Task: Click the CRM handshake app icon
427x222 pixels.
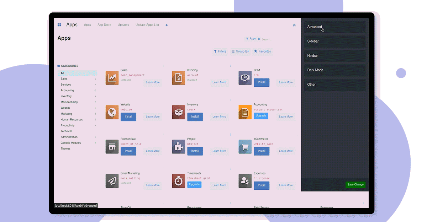Action: (245, 78)
